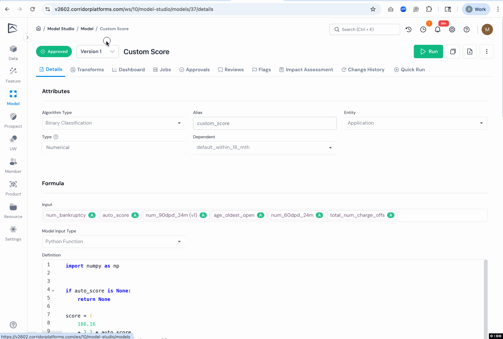The image size is (503, 339).
Task: Switch to the Quick Run tab
Action: [409, 70]
